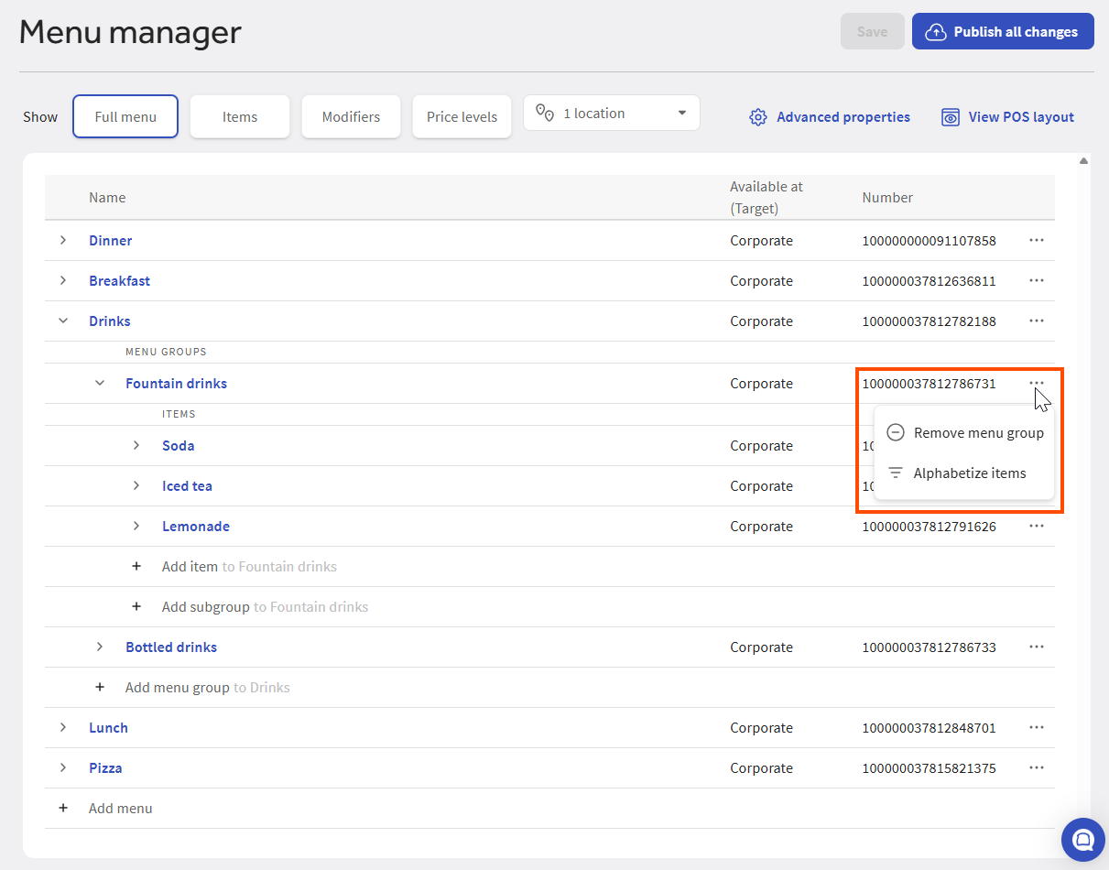
Task: Click plus icon beside Add menu
Action: point(63,808)
